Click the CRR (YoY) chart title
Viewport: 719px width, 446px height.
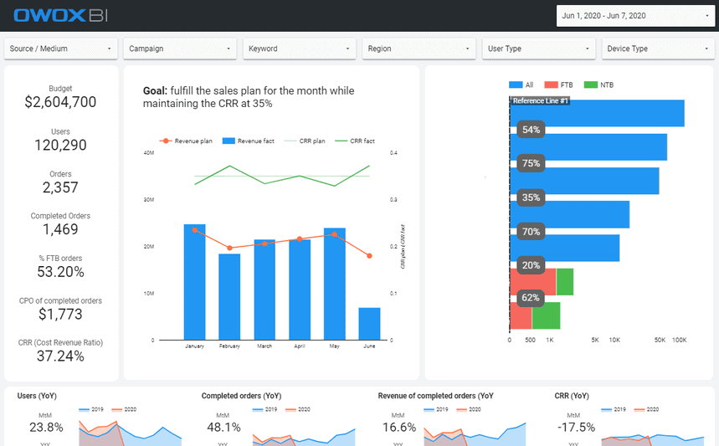pos(572,396)
